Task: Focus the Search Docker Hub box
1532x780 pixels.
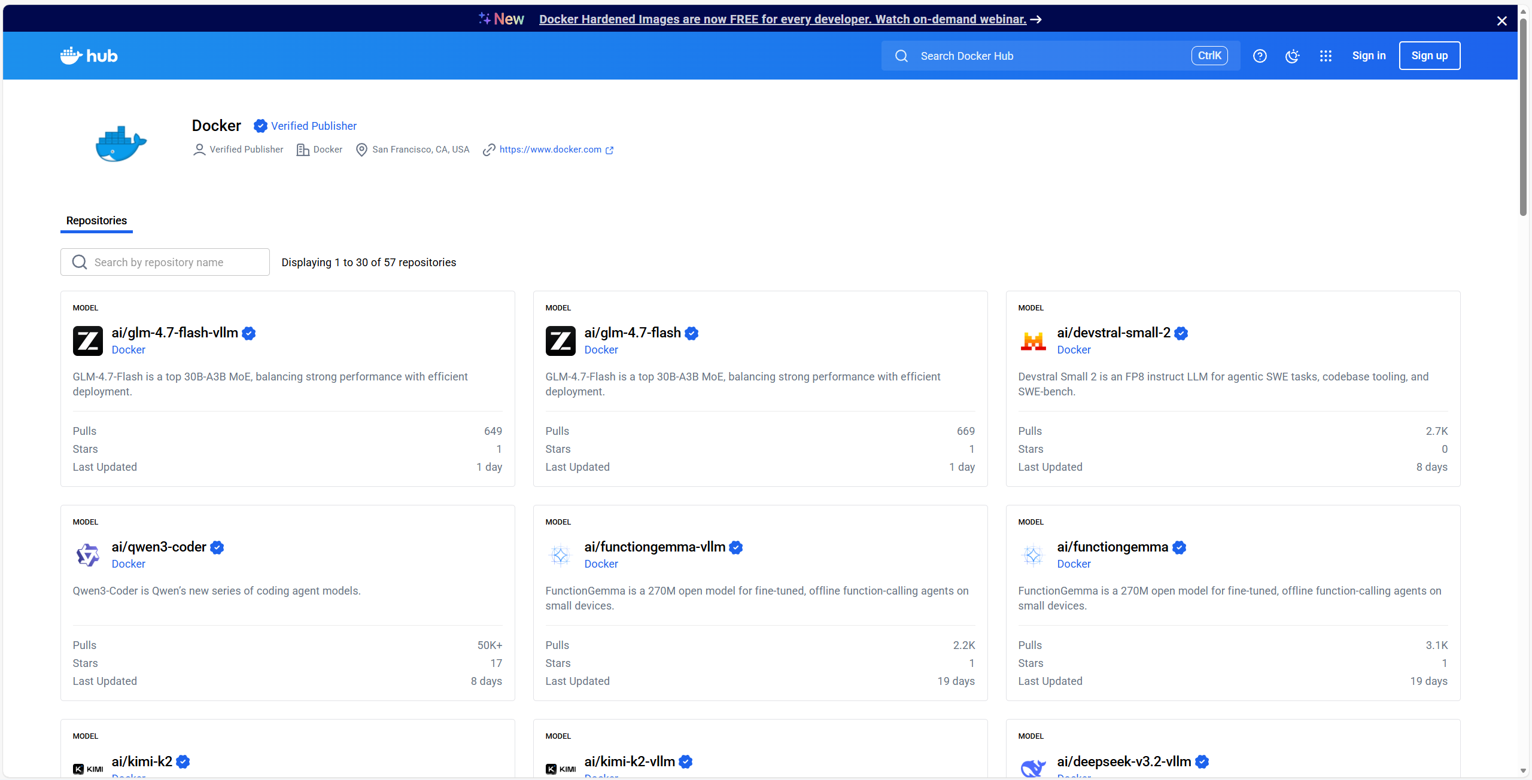Action: 1053,56
